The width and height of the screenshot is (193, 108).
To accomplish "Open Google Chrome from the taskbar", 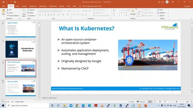I will (77, 105).
